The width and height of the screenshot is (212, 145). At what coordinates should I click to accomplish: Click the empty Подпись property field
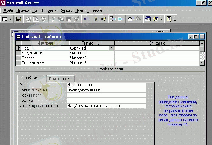106,100
